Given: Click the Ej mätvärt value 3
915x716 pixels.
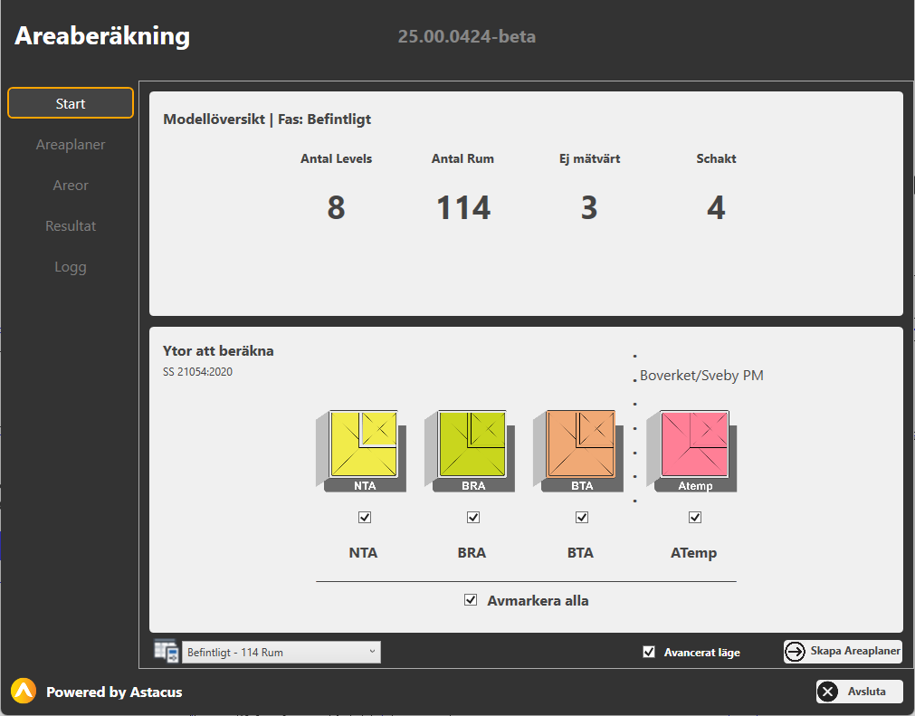Looking at the screenshot, I should (589, 207).
